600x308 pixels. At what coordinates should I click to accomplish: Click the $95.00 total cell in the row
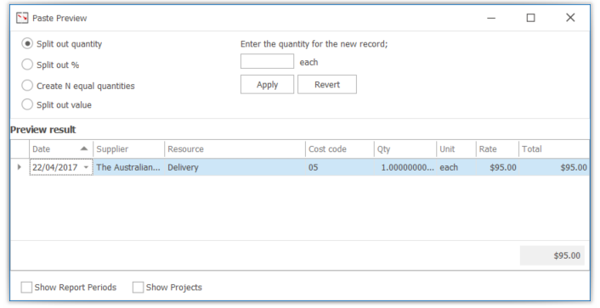[554, 167]
